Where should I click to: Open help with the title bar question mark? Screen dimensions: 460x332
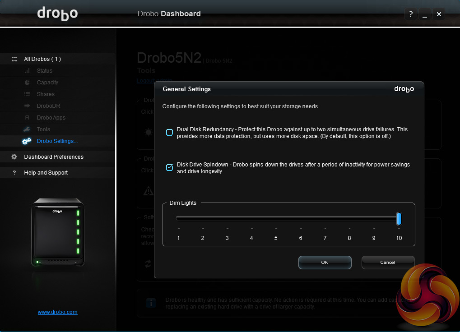(x=411, y=14)
